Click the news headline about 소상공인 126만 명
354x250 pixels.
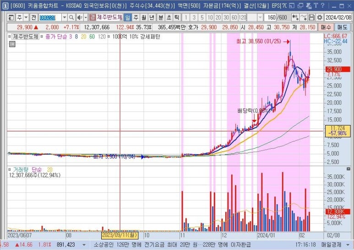tap(172, 245)
